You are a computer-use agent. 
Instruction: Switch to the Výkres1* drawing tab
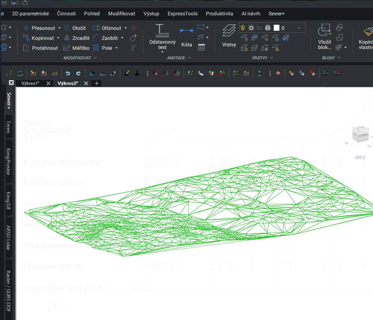[30, 83]
